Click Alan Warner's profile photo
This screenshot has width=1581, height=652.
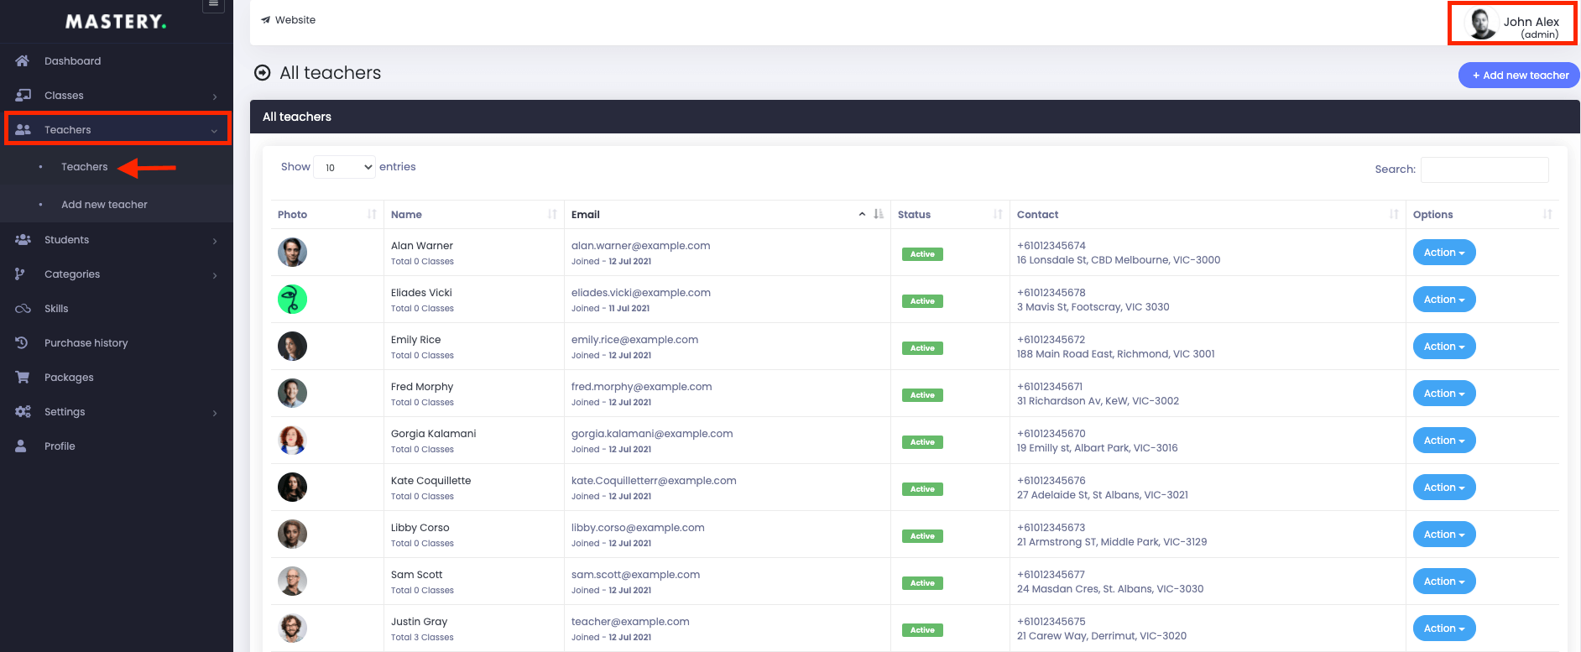292,252
